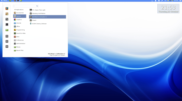
Task: Click the desktop clock desklet showing 21:53
Action: [x=168, y=8]
